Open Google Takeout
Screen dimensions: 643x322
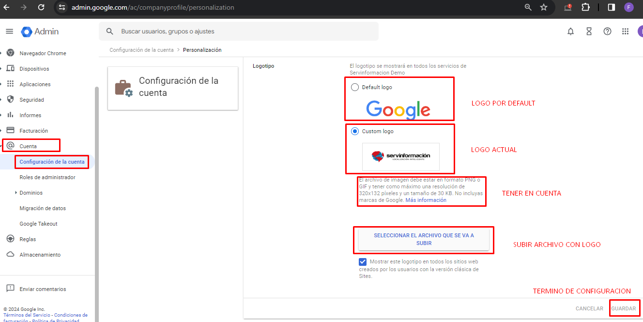pos(38,224)
